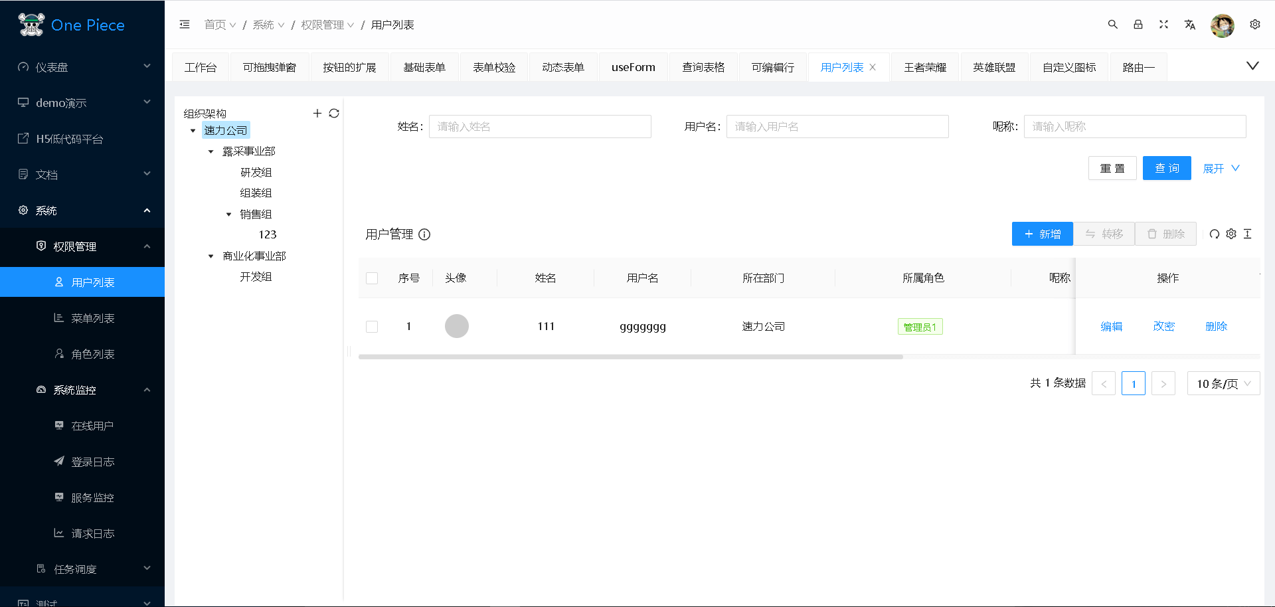This screenshot has width=1275, height=607.
Task: Switch to the 查询表格 tab
Action: coord(703,67)
